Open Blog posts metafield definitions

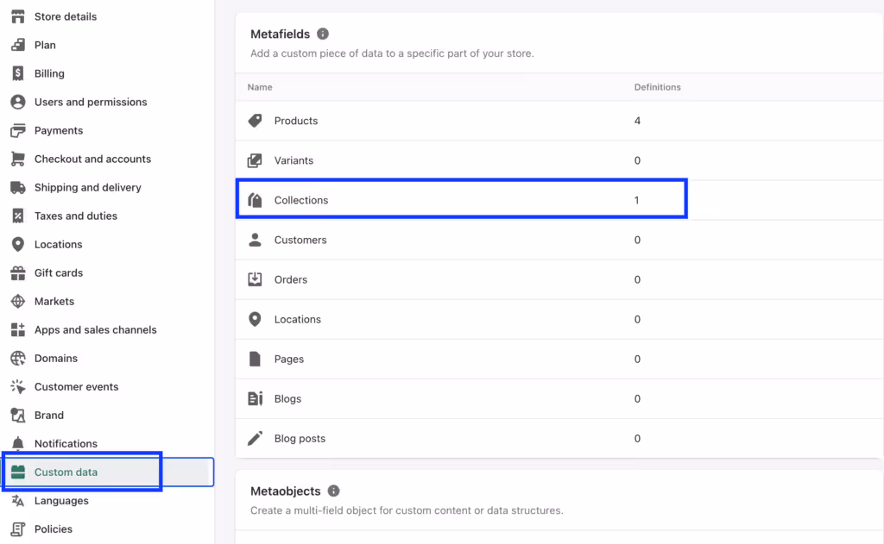coord(559,438)
